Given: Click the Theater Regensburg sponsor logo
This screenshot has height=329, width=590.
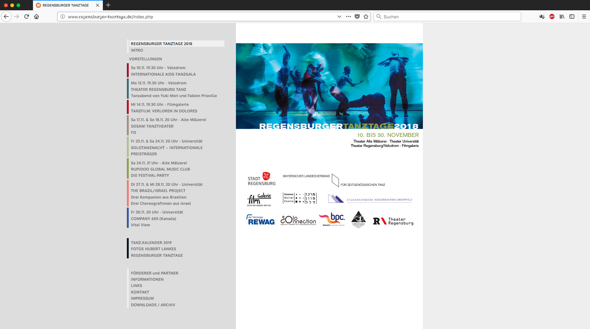Looking at the screenshot, I should tap(393, 221).
